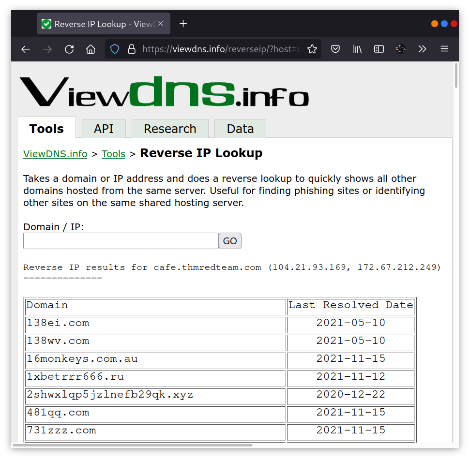Viewport: 470px width, 460px height.
Task: Select the date for 16monkeys.com.au
Action: pyautogui.click(x=351, y=361)
